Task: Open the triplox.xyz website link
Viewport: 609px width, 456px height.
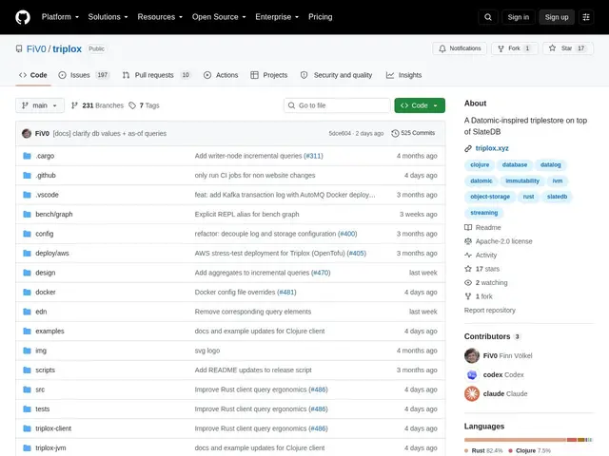Action: (492, 148)
